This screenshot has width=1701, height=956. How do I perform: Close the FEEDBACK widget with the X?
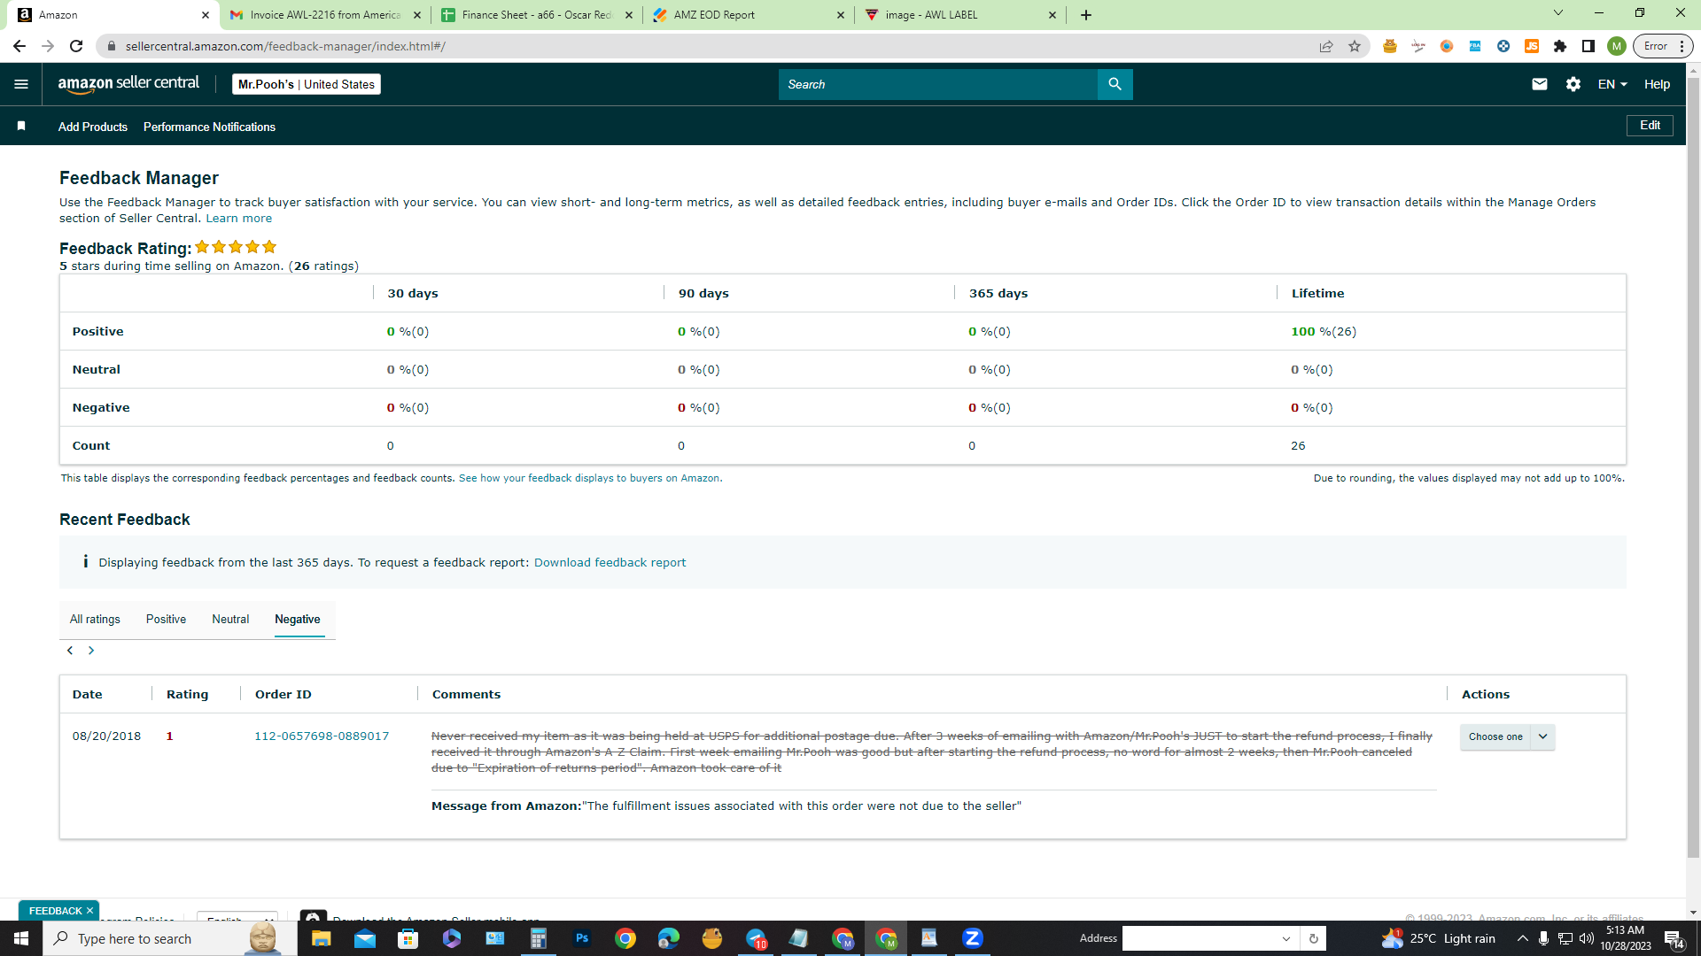pyautogui.click(x=89, y=911)
